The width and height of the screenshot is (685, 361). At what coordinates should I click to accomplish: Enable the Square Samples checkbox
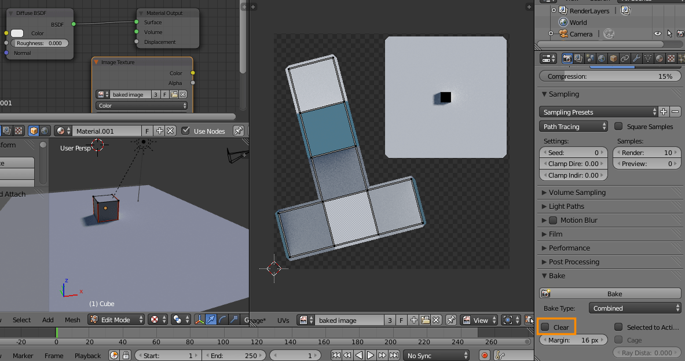pos(618,126)
